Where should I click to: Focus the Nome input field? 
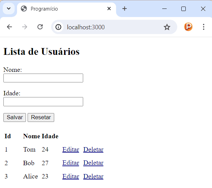43,78
